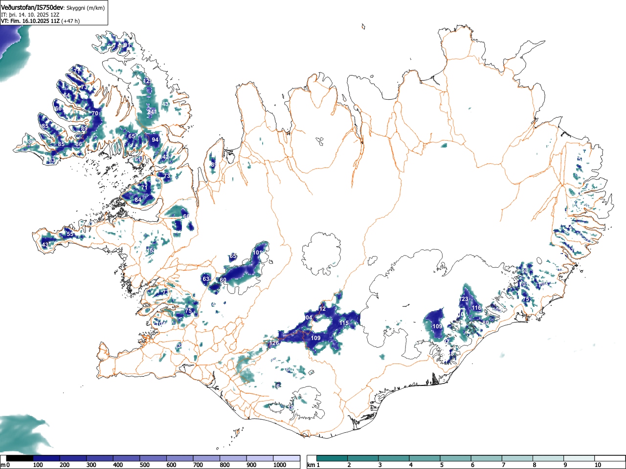Click the visibility value '126' on the map

point(274,343)
